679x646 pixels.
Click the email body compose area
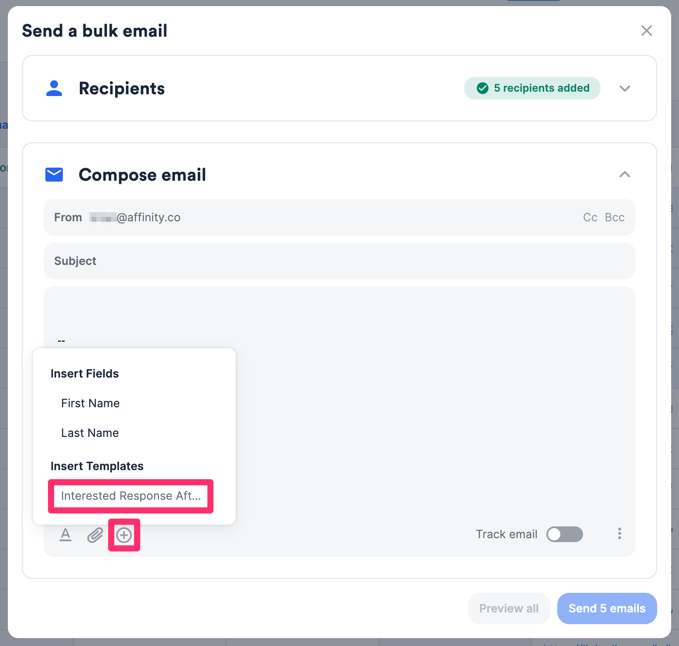coord(393,314)
